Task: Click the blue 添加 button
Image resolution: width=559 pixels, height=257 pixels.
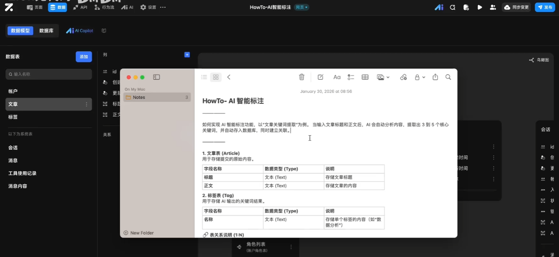Action: pyautogui.click(x=84, y=57)
